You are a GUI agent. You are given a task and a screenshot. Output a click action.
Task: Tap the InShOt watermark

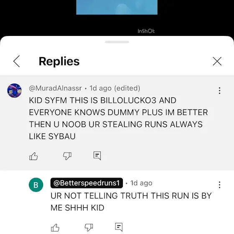pyautogui.click(x=146, y=31)
